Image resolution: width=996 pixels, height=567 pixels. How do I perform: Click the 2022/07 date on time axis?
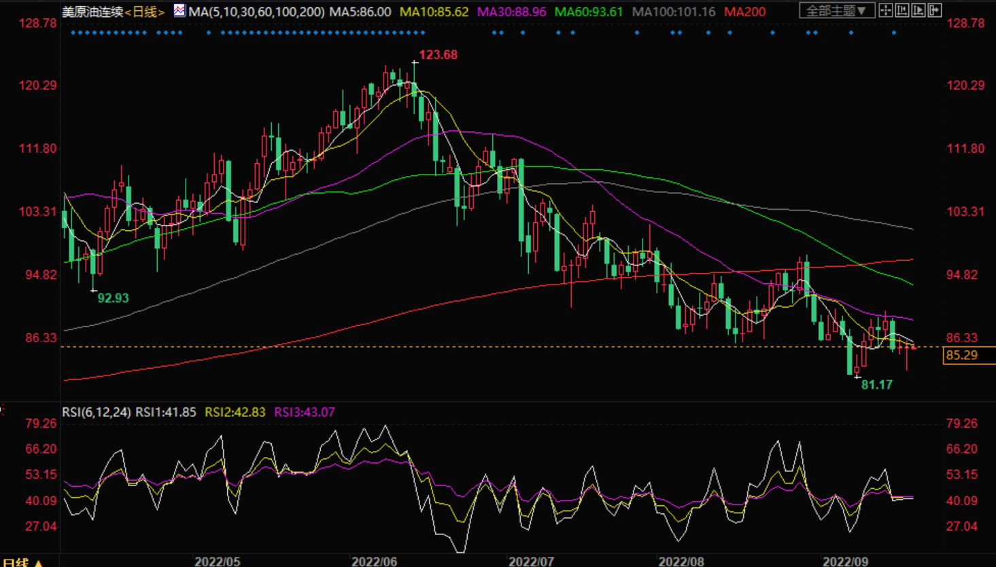tap(531, 562)
